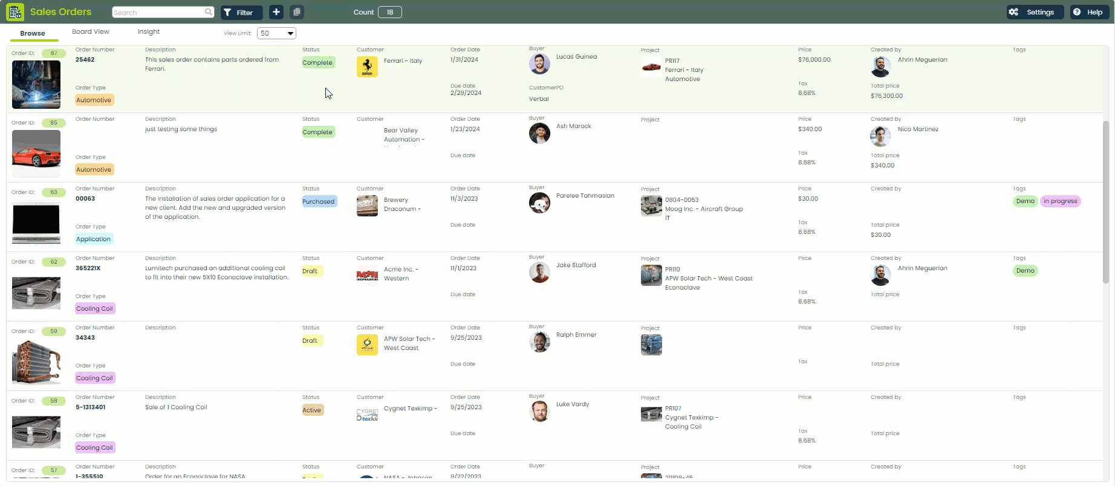Screen dimensions: 1115x486
Task: Open the Acme Inc. - Western customer logo
Action: pos(367,275)
